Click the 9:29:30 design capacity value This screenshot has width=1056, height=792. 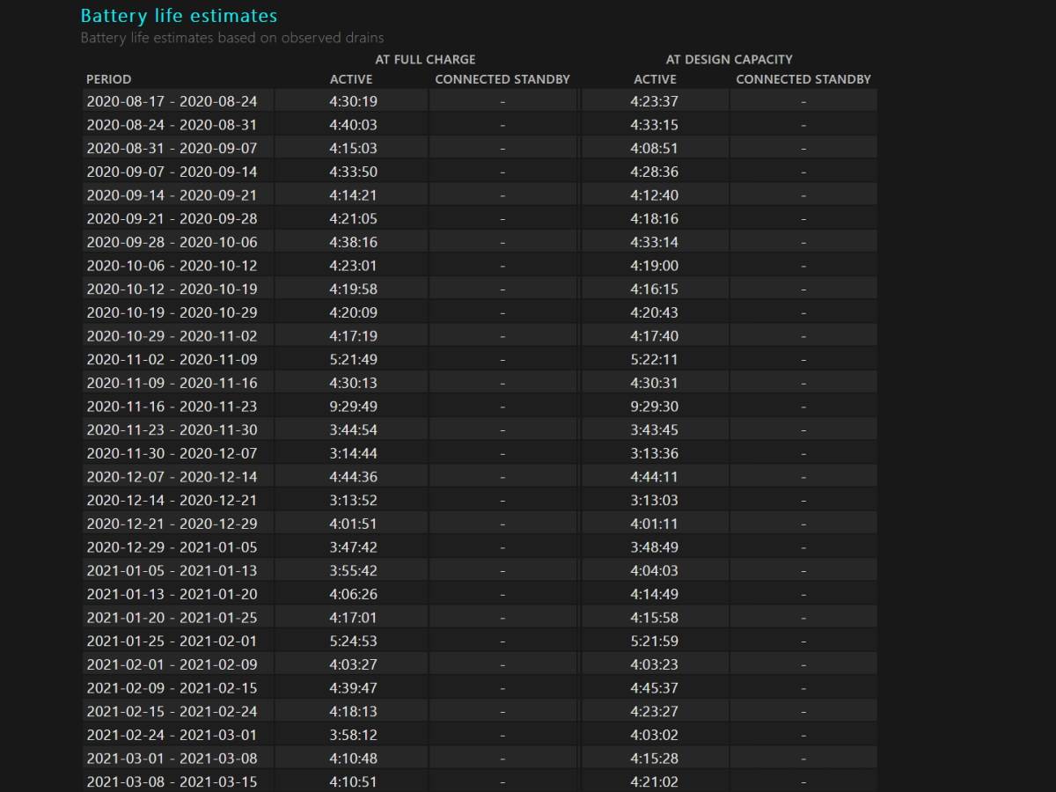coord(654,407)
